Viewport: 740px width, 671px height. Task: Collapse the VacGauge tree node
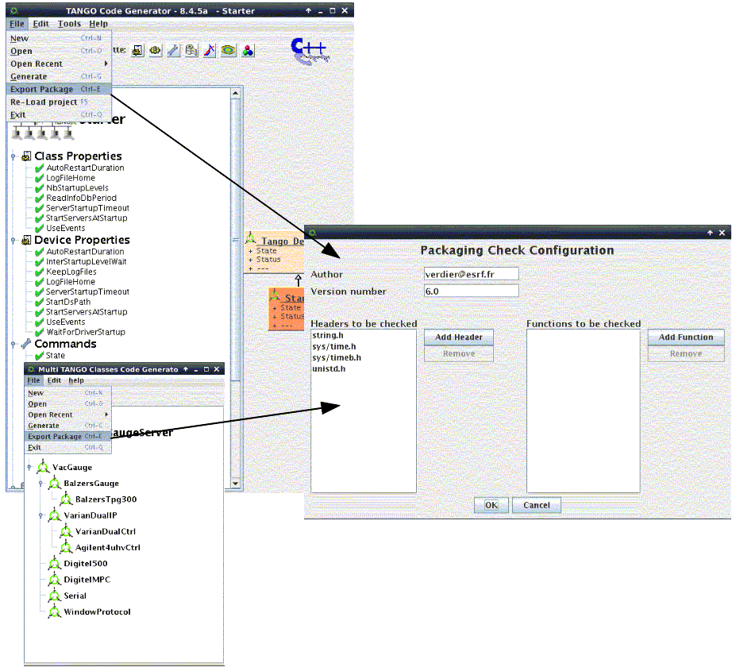pos(29,467)
